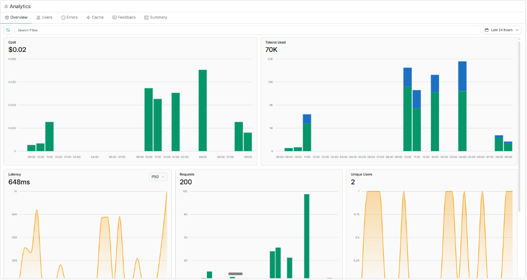Viewport: 527px width, 280px height.
Task: Click the 70K tokens used value
Action: coord(271,50)
